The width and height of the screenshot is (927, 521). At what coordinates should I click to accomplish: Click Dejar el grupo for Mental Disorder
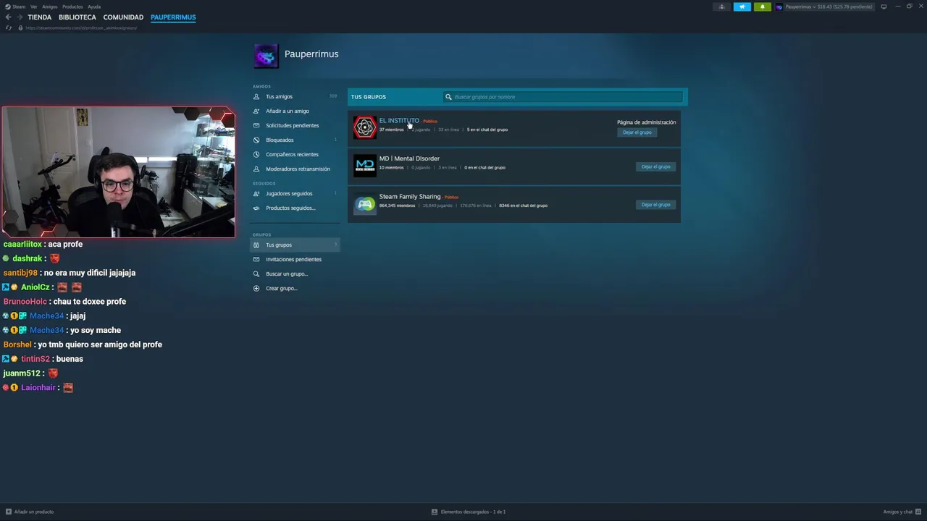[656, 166]
